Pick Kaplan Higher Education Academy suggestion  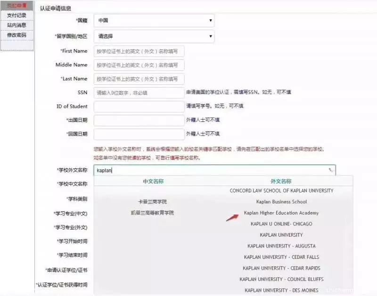coord(281,213)
